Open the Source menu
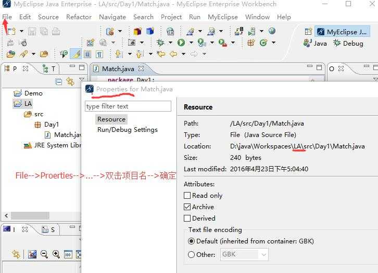Screen dimensions: 378x273 click(x=48, y=17)
